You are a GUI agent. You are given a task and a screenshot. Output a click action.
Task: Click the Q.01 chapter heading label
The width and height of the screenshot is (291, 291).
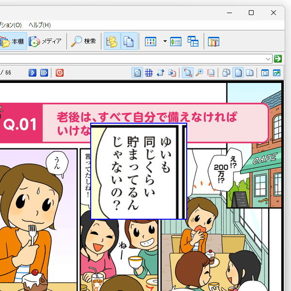tap(20, 124)
